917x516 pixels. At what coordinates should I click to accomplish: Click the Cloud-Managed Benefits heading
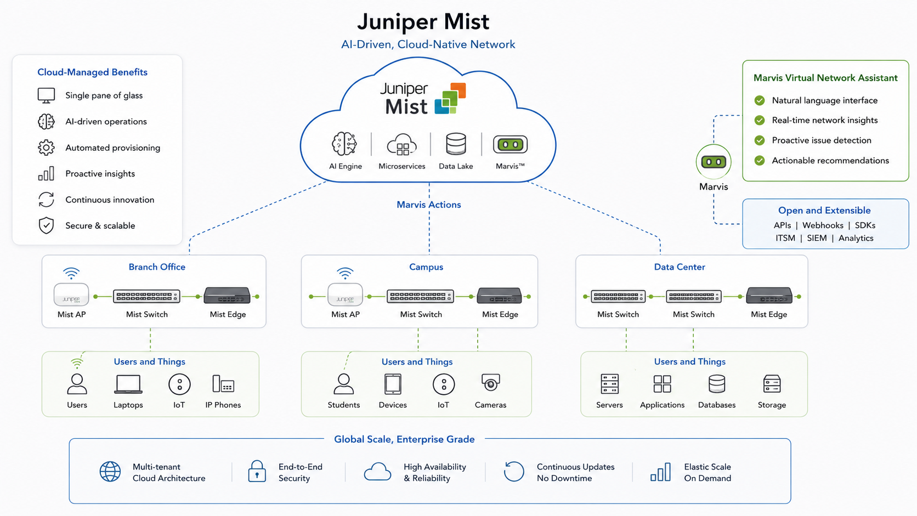point(92,72)
